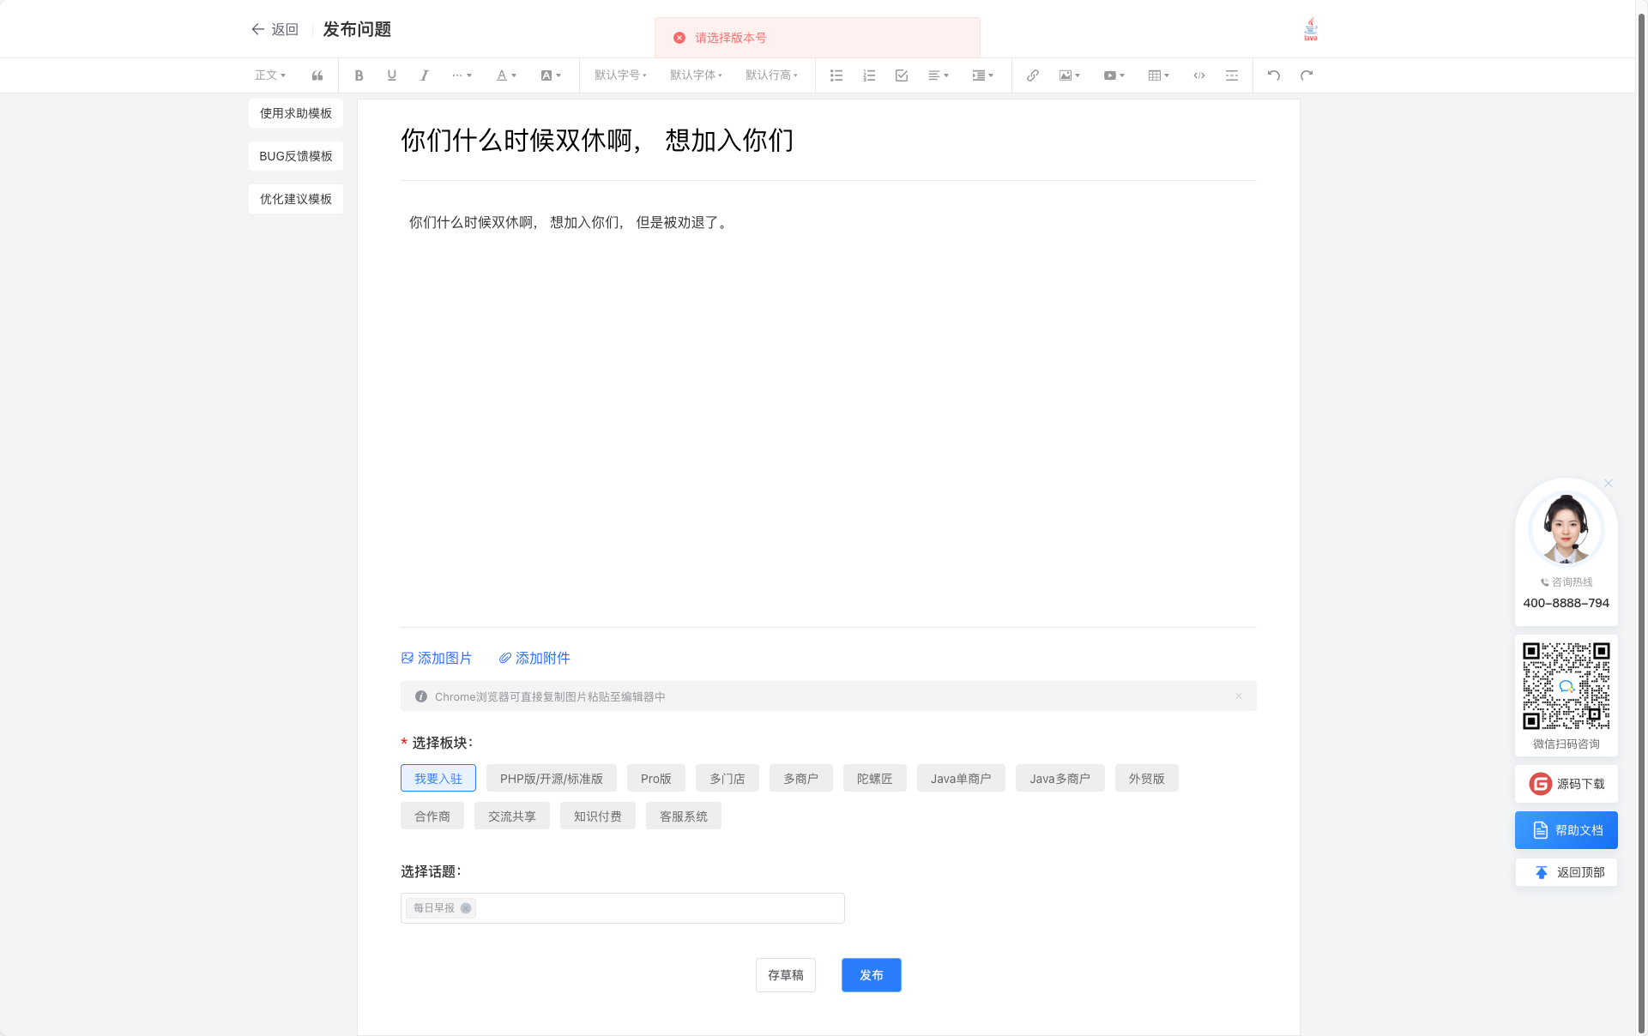Click 返回顶部 back to top
The image size is (1648, 1036).
click(1567, 872)
